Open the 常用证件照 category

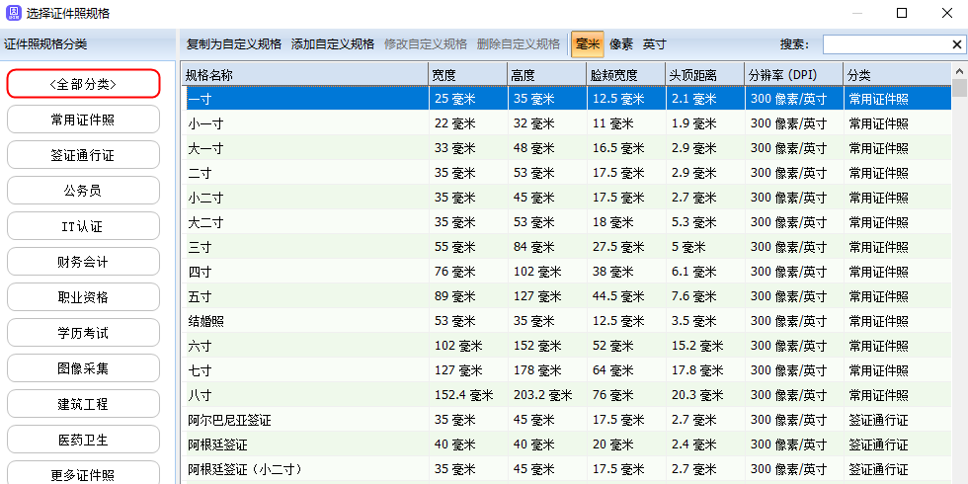[83, 120]
